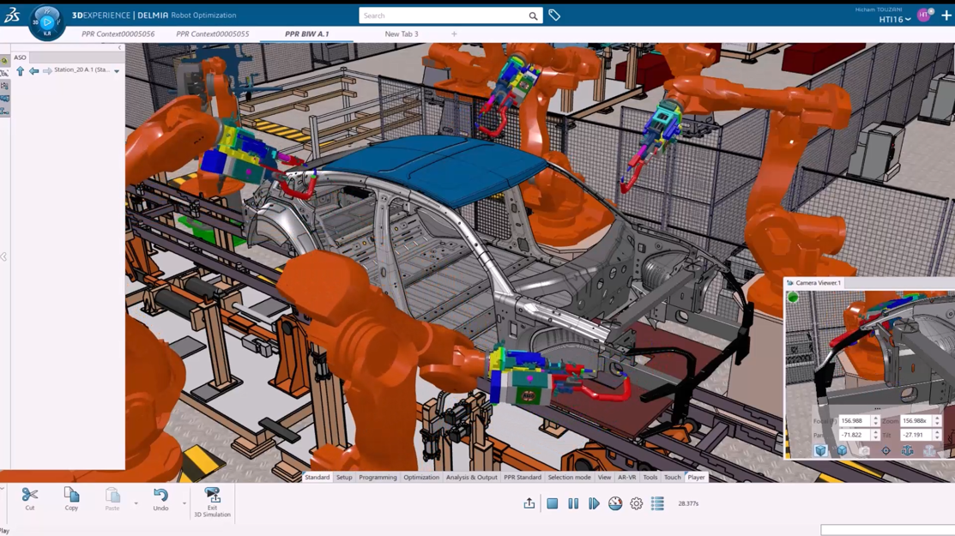
Task: Select the Optimization section tab
Action: pos(421,478)
